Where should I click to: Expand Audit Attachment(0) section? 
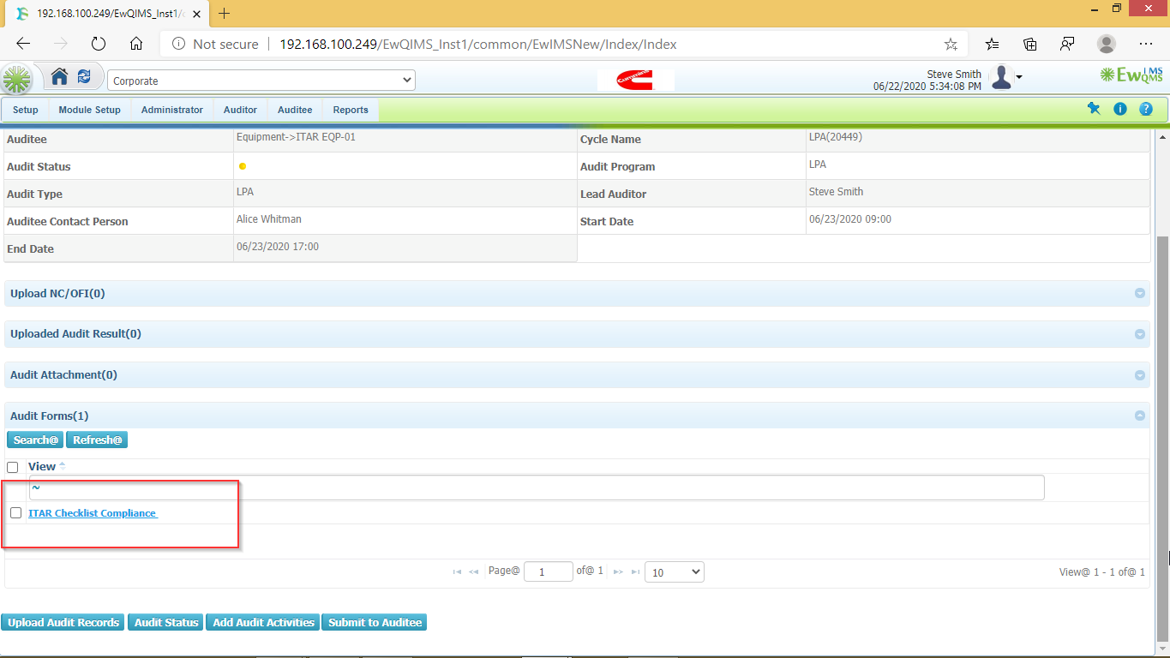coord(1140,375)
